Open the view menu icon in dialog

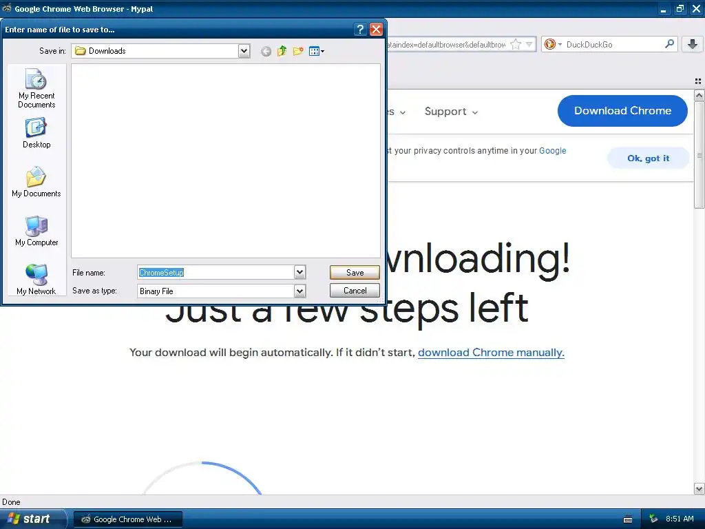(317, 51)
